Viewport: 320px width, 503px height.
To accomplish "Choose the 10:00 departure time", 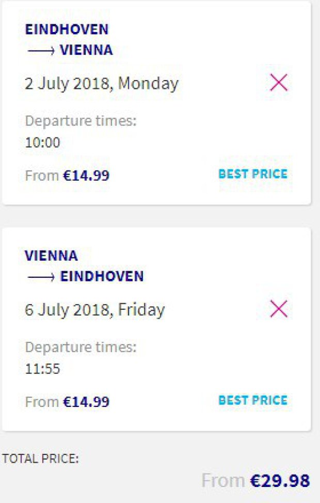I will click(x=42, y=143).
